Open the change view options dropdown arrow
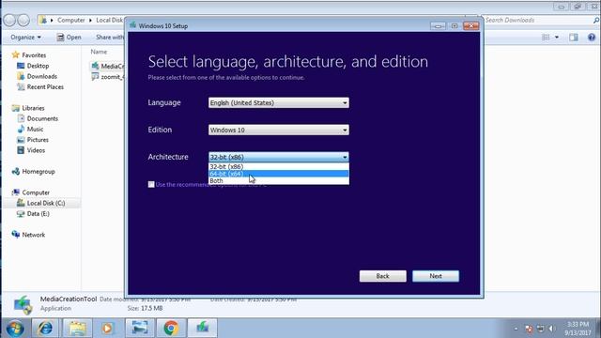601x338 pixels. 557,38
